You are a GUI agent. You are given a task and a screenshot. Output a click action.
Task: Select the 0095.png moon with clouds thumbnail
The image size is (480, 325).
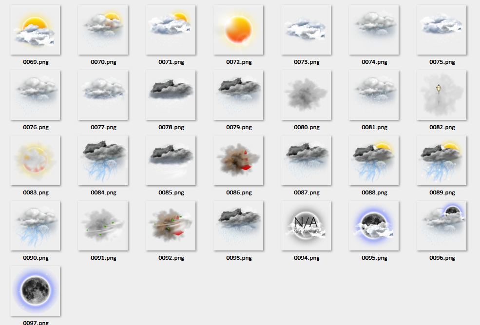[x=374, y=226]
